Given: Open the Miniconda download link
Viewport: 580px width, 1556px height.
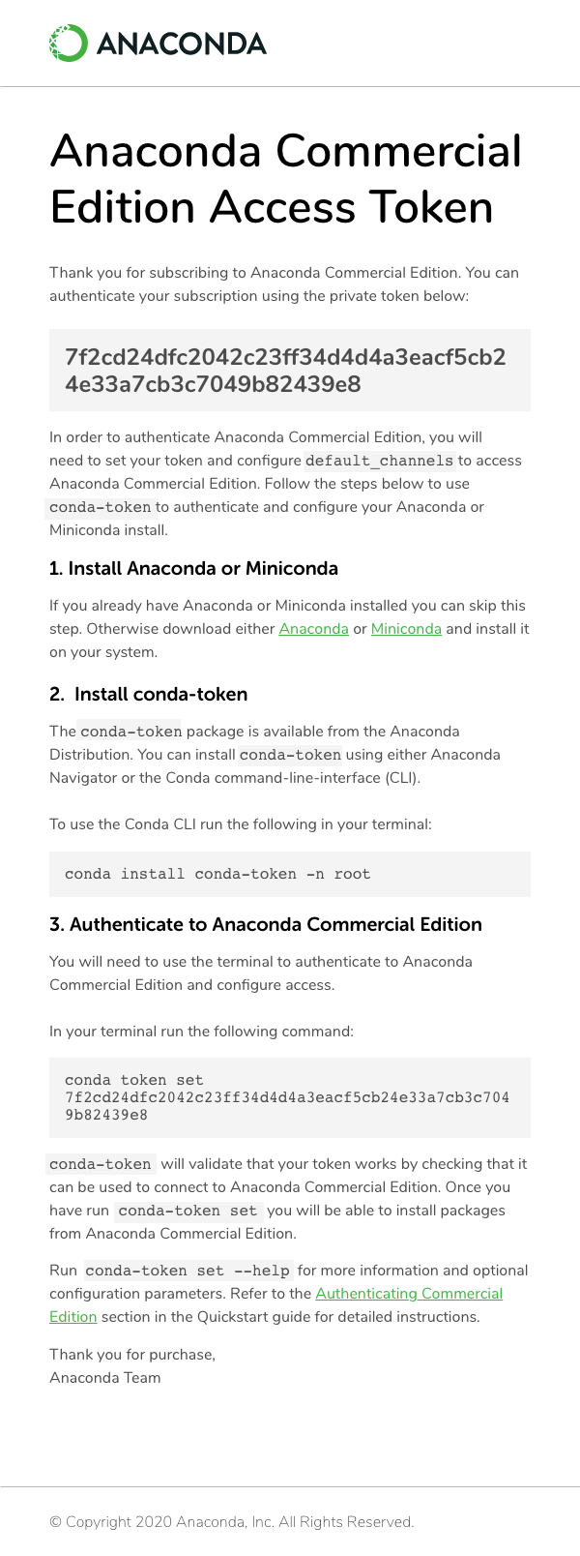Looking at the screenshot, I should [x=406, y=629].
